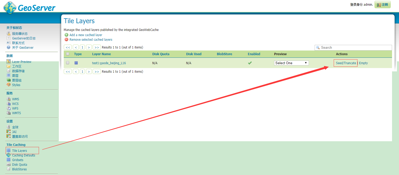Check the test1:gaode_beijing_L16 row checkbox

(x=68, y=63)
